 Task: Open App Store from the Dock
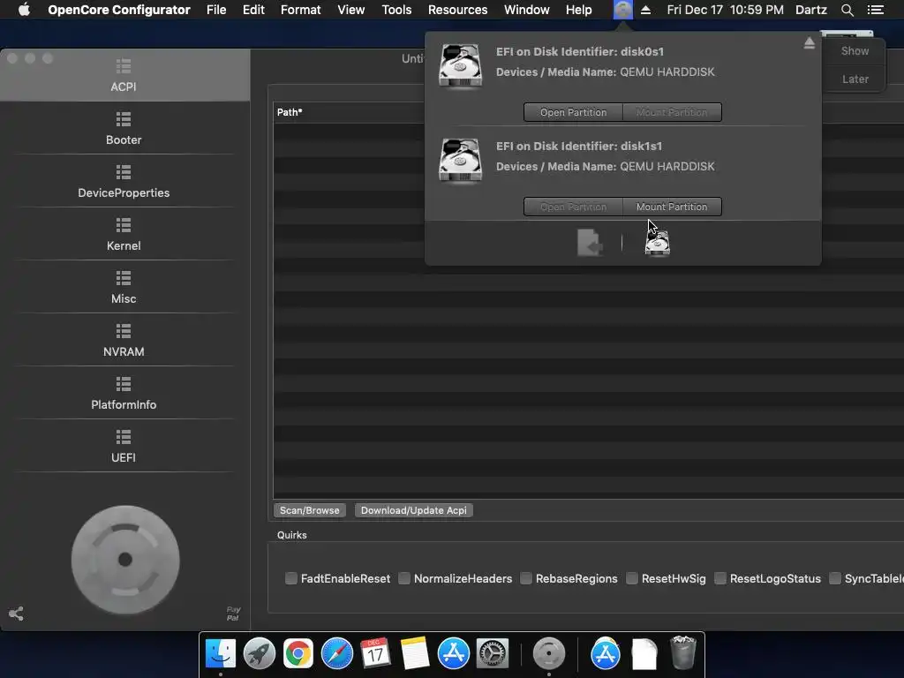click(454, 653)
